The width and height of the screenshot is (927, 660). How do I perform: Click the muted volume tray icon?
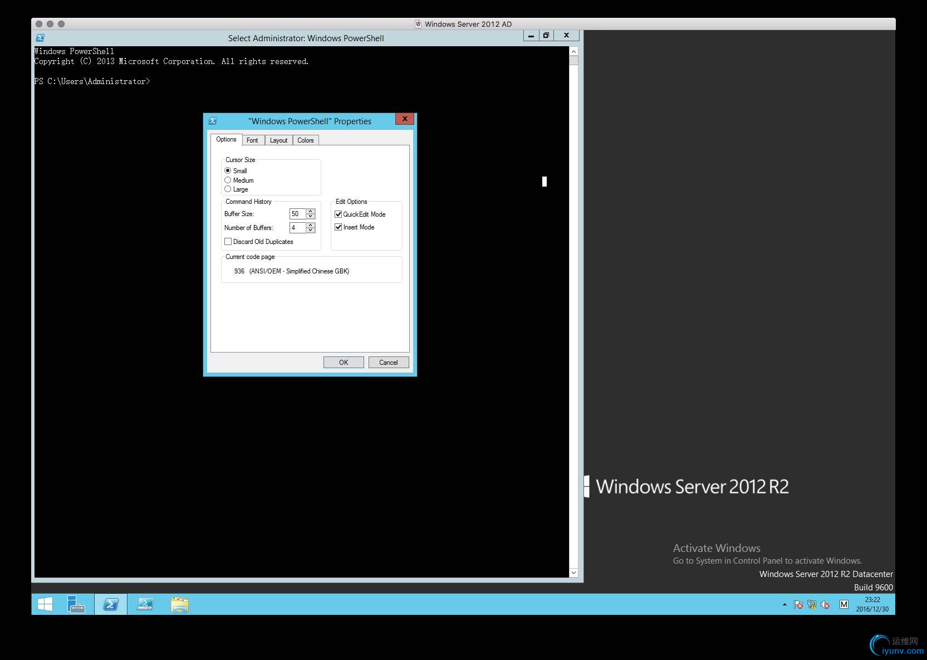[825, 604]
